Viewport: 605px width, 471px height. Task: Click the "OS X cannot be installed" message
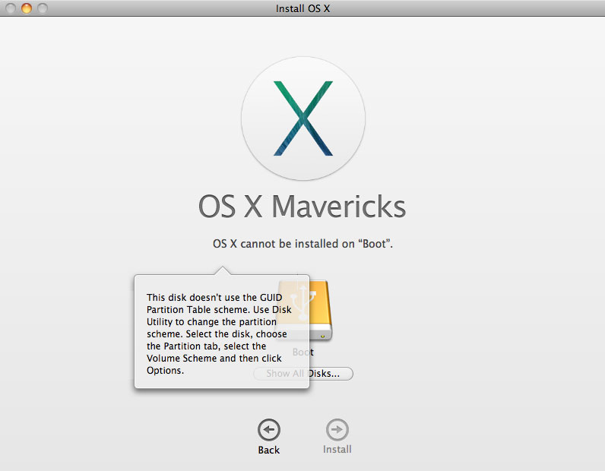[x=303, y=244]
